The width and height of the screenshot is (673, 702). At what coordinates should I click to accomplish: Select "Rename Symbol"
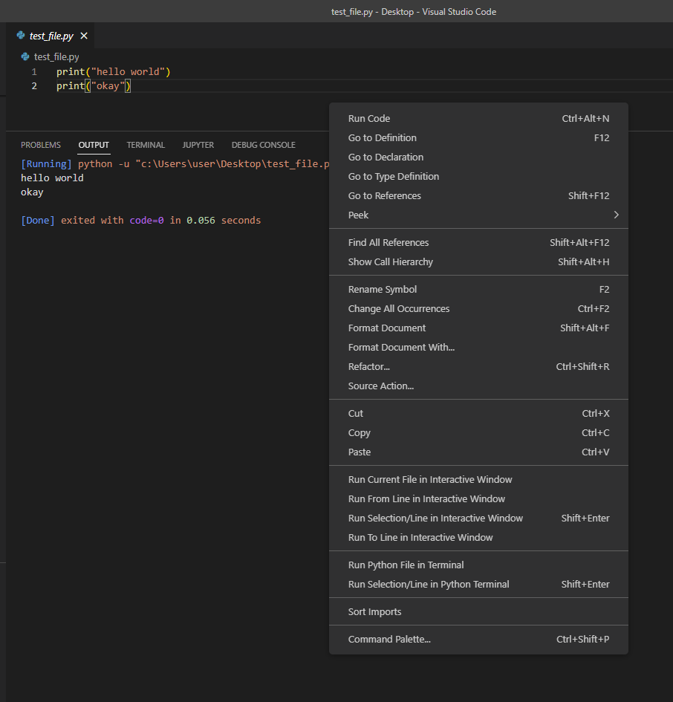click(382, 289)
